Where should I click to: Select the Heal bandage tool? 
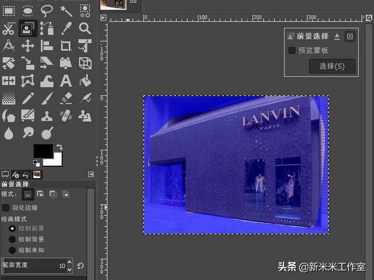click(x=66, y=116)
